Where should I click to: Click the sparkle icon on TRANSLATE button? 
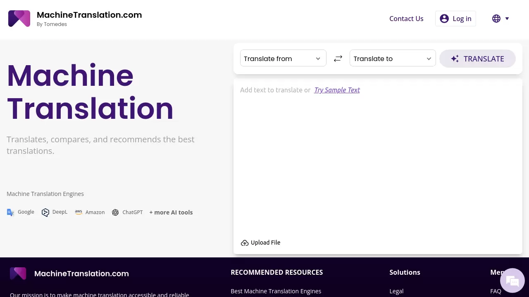[455, 59]
